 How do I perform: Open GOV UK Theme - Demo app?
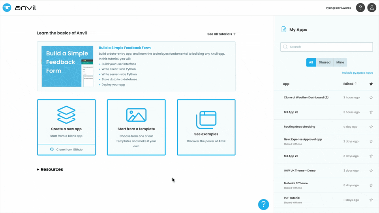(300, 170)
